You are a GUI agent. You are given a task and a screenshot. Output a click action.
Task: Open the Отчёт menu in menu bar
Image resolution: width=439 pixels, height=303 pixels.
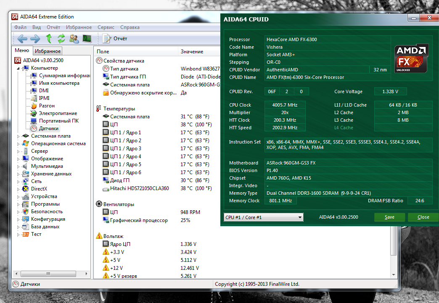coord(53,27)
